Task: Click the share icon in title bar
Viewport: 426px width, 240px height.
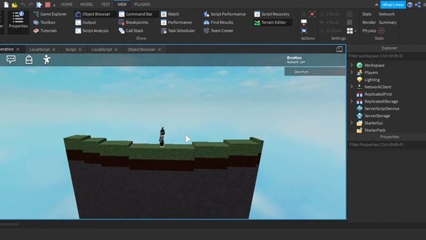Action: (x=418, y=5)
